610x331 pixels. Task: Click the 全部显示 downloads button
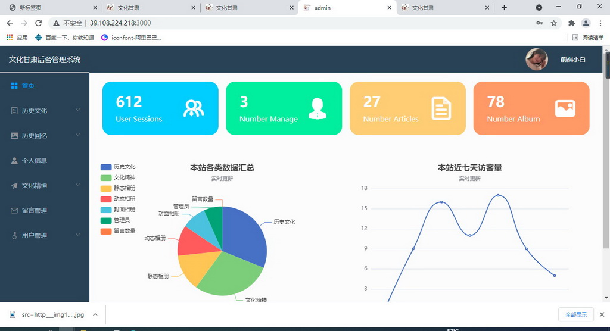point(575,314)
